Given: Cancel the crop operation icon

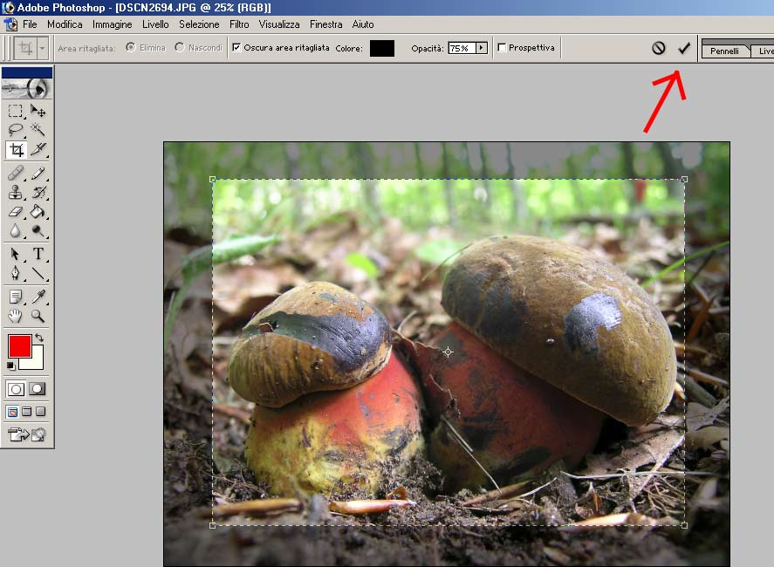Looking at the screenshot, I should tap(659, 48).
